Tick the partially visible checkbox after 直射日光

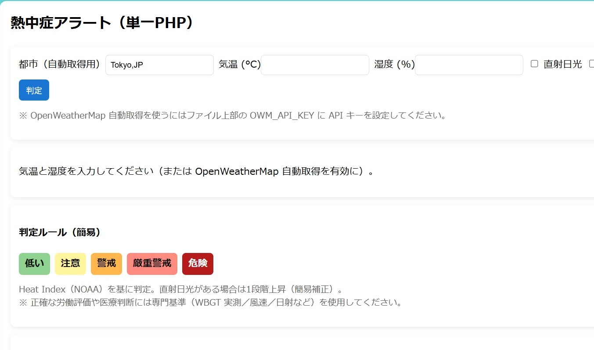pos(591,64)
